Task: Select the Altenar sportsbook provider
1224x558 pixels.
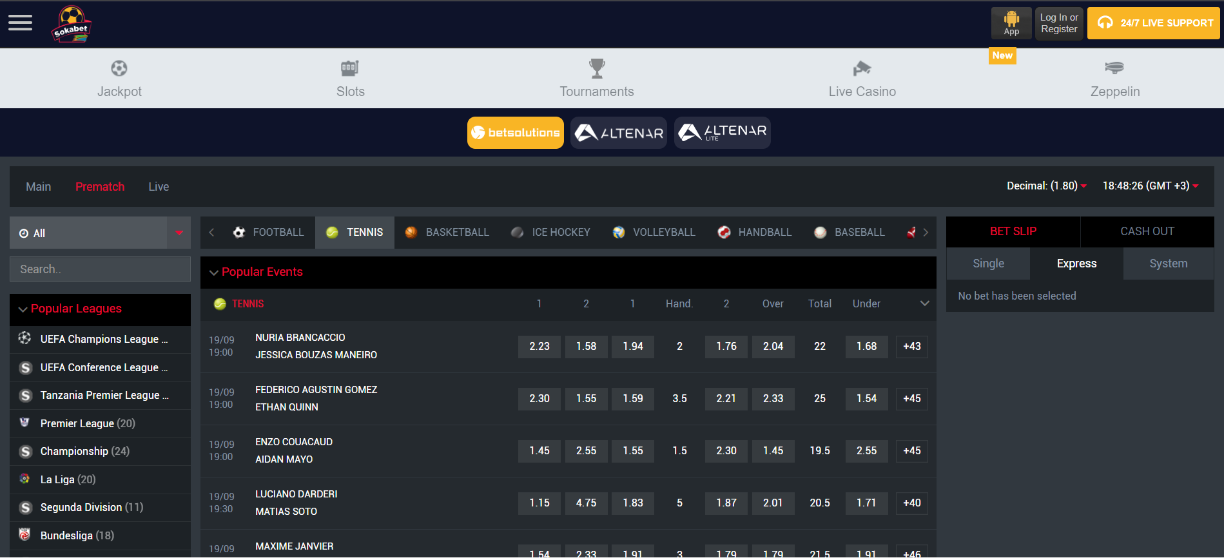Action: [x=619, y=133]
